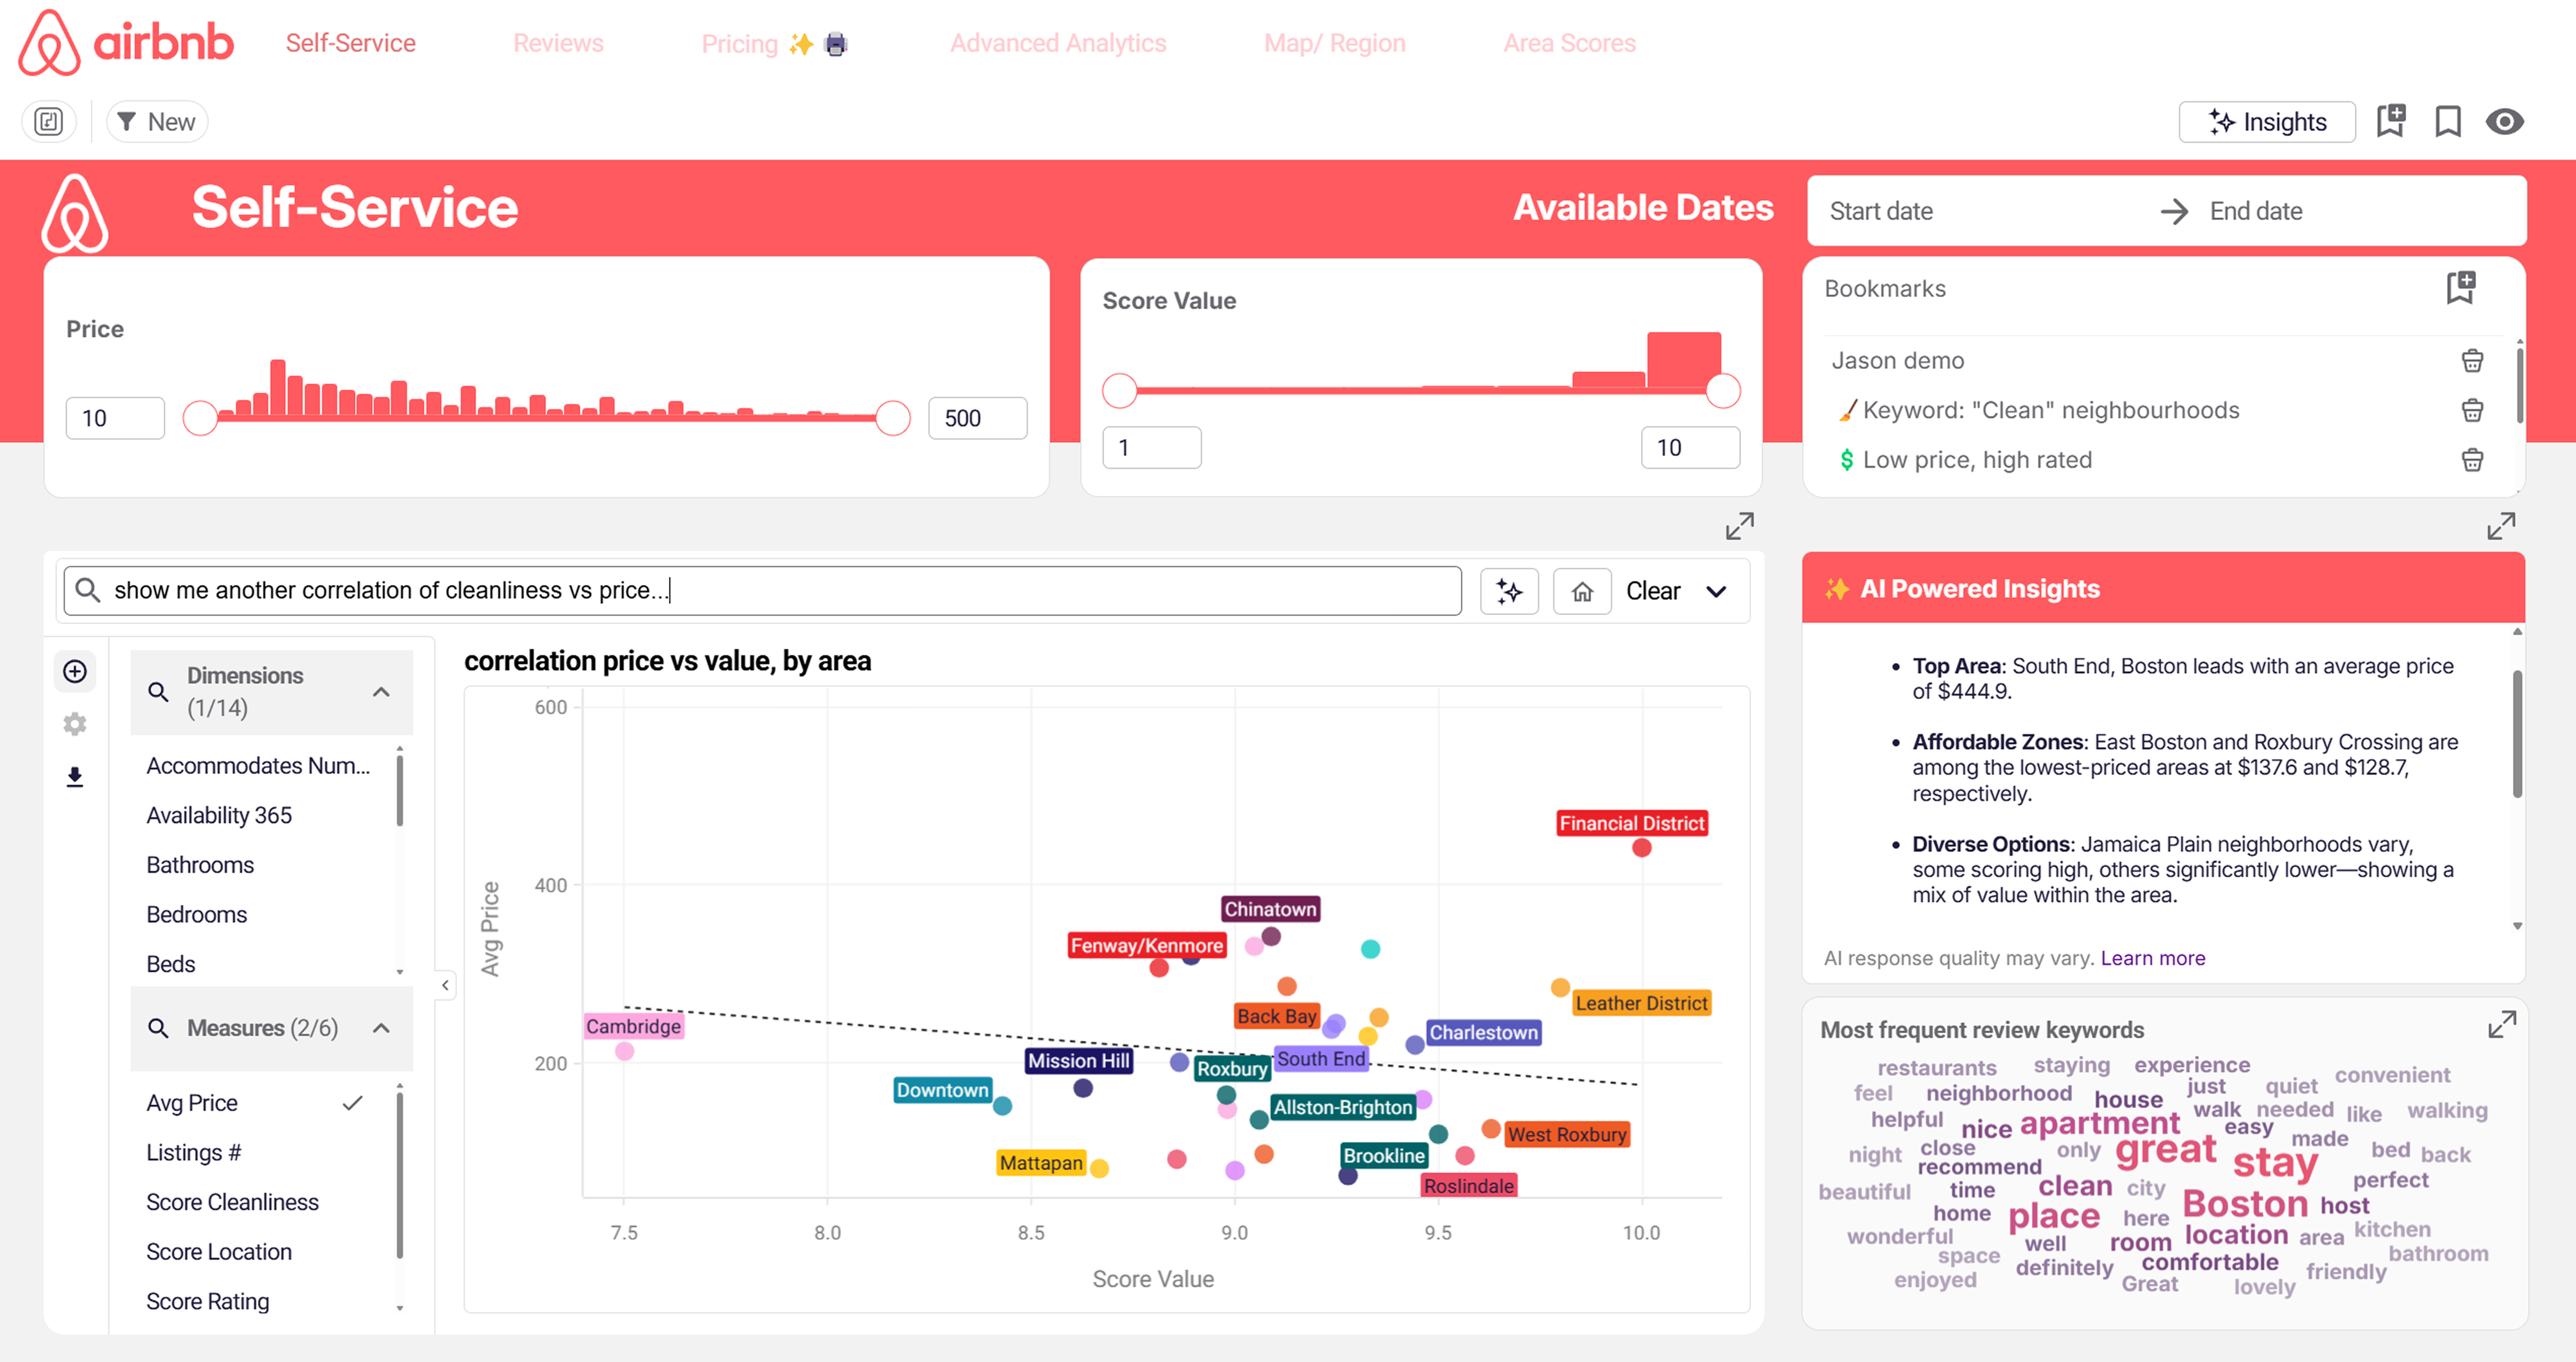Switch to the Pricing tab
This screenshot has width=2576, height=1362.
[x=739, y=44]
